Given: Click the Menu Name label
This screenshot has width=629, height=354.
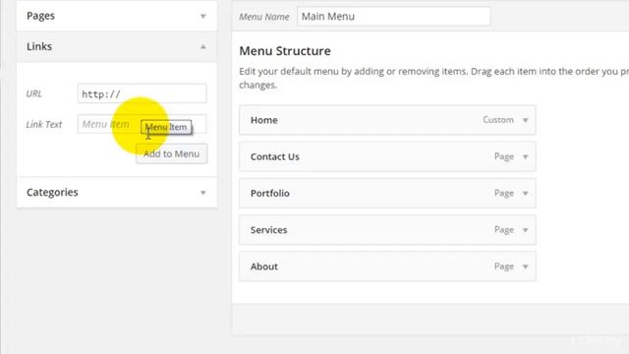Looking at the screenshot, I should [264, 17].
